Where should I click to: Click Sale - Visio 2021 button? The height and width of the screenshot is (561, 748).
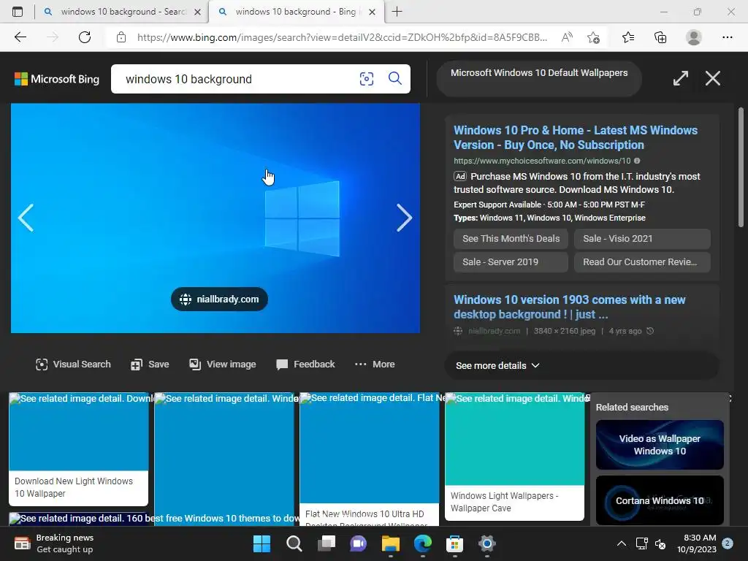[642, 239]
